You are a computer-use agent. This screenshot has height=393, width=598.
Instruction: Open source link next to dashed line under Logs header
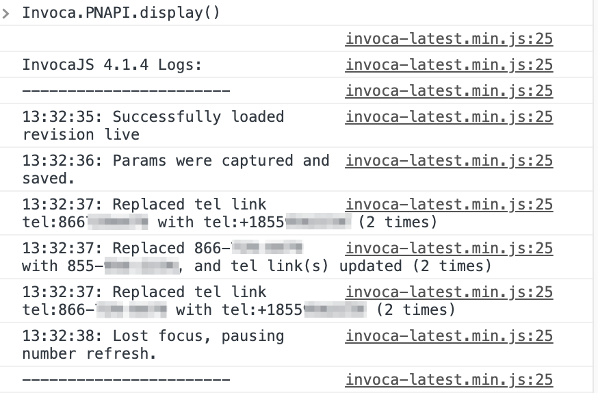pos(449,91)
